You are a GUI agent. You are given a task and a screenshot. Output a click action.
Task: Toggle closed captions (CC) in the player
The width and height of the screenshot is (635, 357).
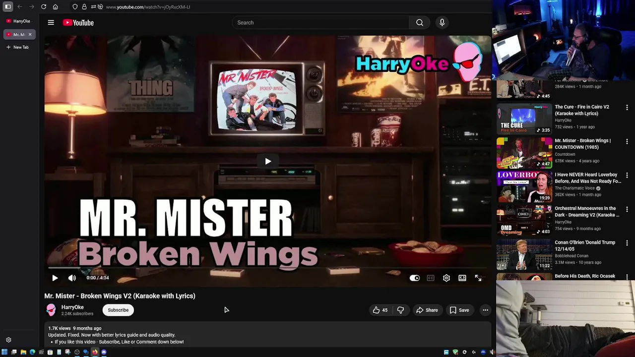[x=431, y=278]
